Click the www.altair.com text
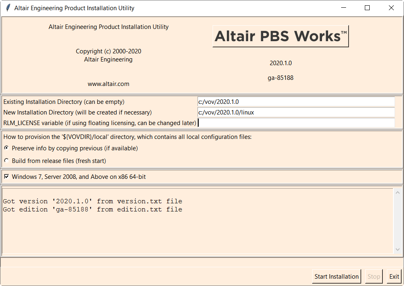This screenshot has height=286, width=404. [x=108, y=84]
